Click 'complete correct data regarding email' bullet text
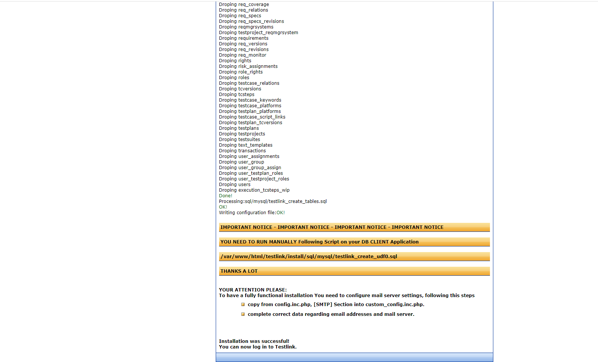Screen dimensions: 598x362 [331, 314]
